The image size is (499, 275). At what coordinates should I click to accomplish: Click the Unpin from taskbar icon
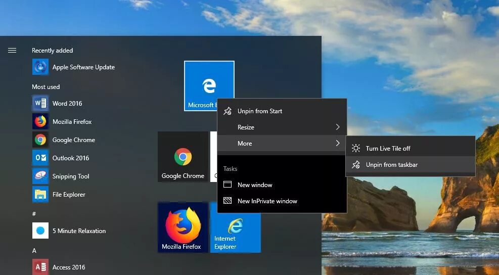click(356, 165)
